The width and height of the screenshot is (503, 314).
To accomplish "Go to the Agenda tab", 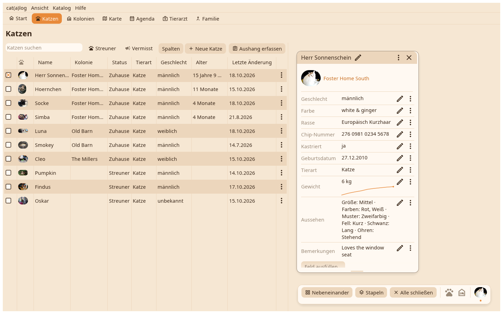I will click(142, 19).
